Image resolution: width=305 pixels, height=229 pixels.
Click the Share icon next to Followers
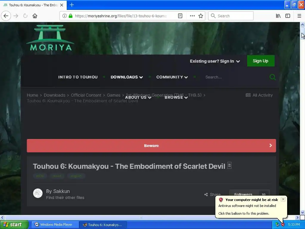[x=212, y=194]
